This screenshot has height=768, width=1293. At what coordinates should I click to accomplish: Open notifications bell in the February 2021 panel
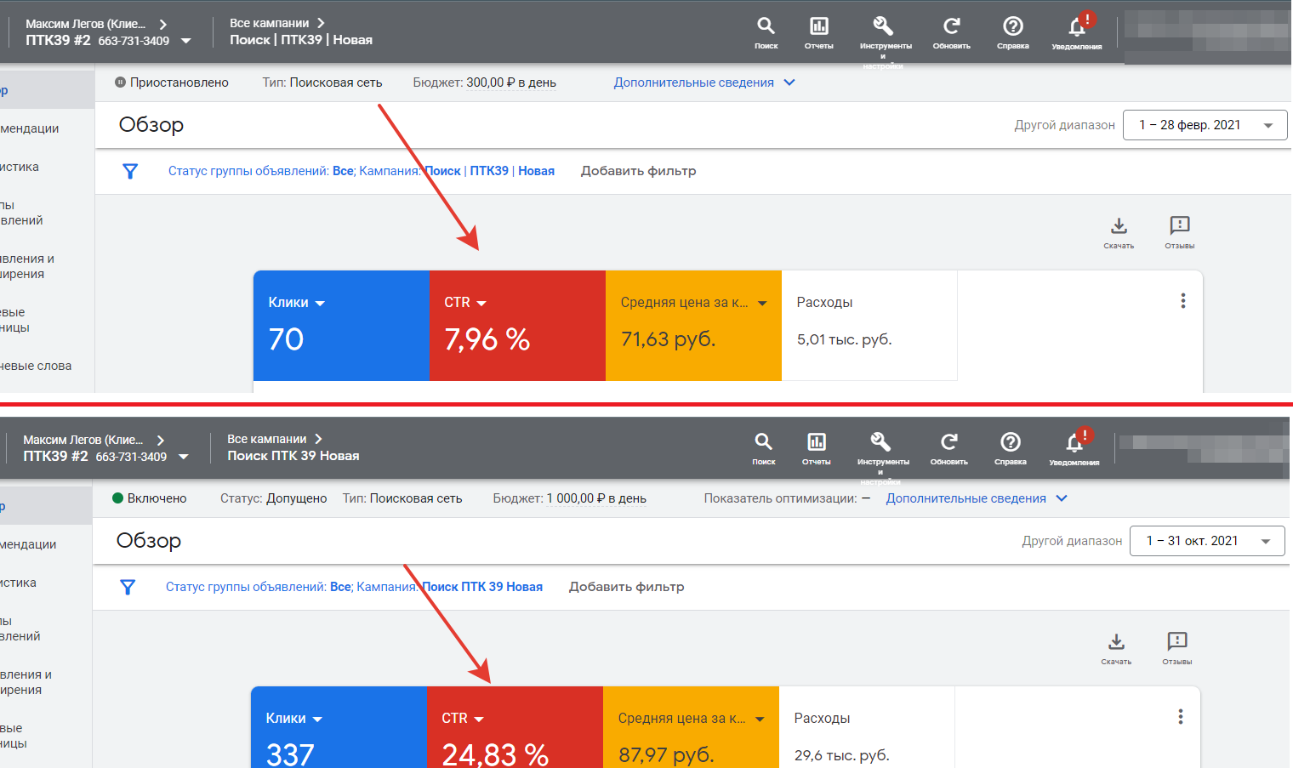pyautogui.click(x=1077, y=27)
